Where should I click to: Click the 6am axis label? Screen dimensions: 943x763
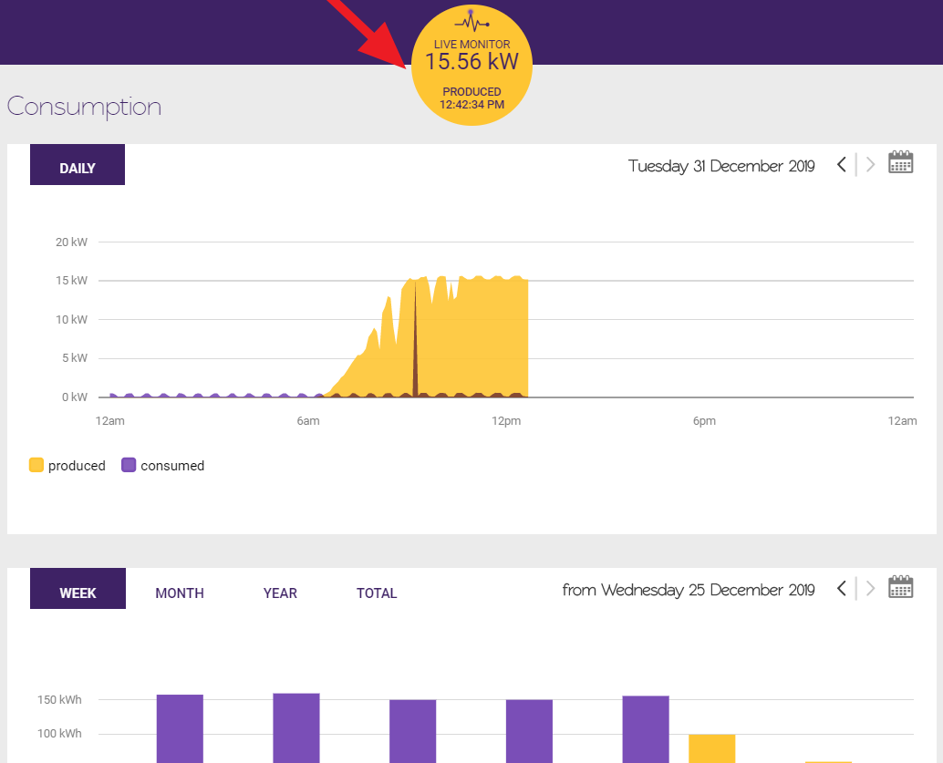pyautogui.click(x=308, y=421)
